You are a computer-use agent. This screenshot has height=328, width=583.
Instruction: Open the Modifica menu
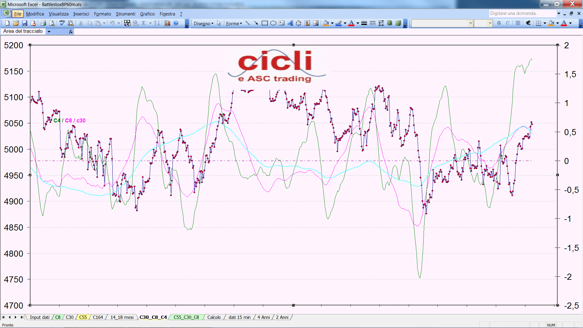(35, 14)
